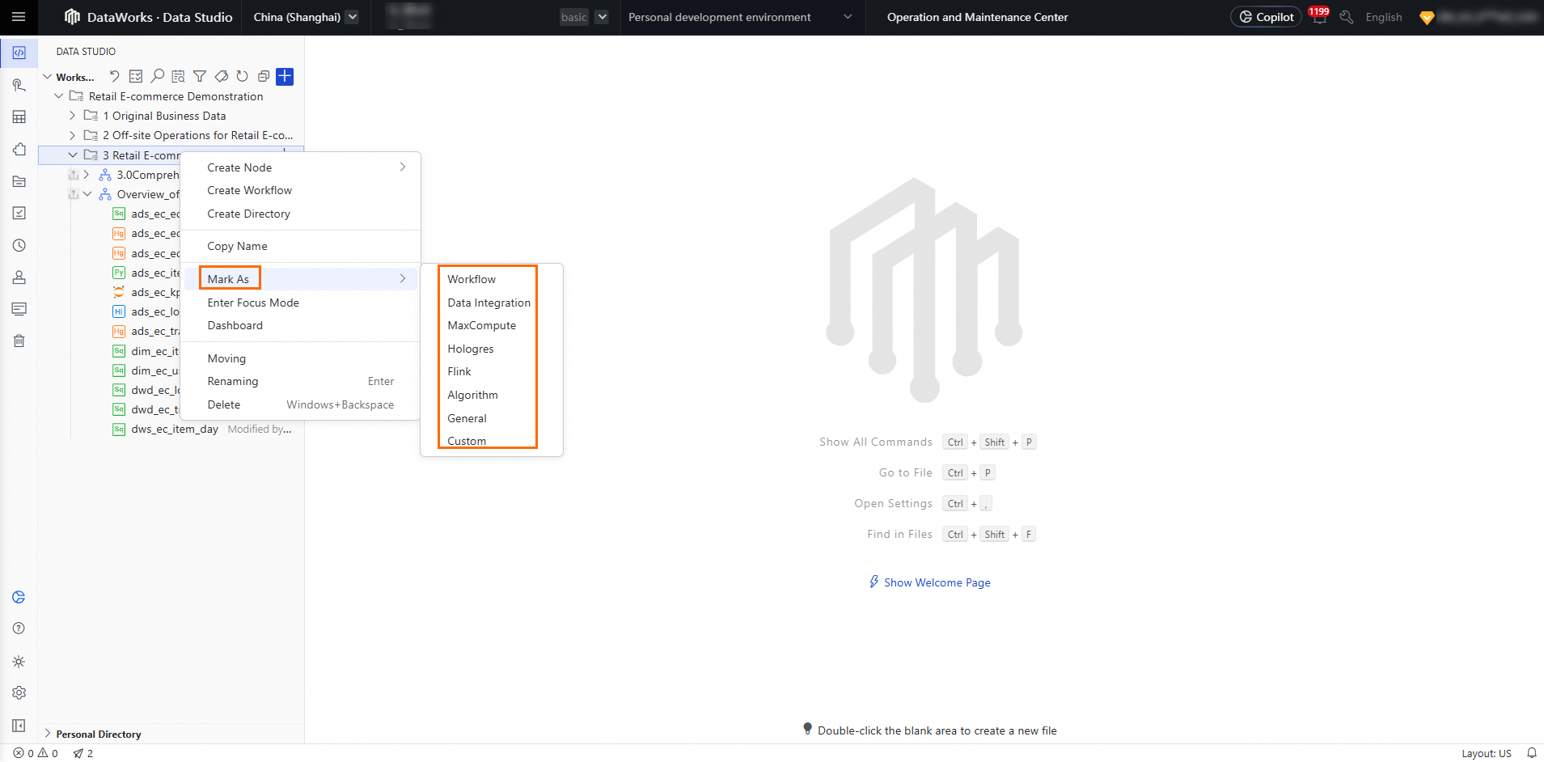Click Layout: US in status bar

(x=1486, y=753)
